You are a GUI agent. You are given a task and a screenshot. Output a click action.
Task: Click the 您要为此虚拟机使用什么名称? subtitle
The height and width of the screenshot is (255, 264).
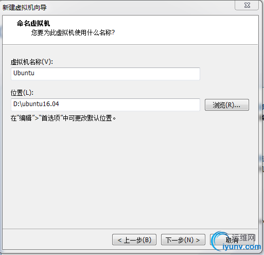[73, 32]
